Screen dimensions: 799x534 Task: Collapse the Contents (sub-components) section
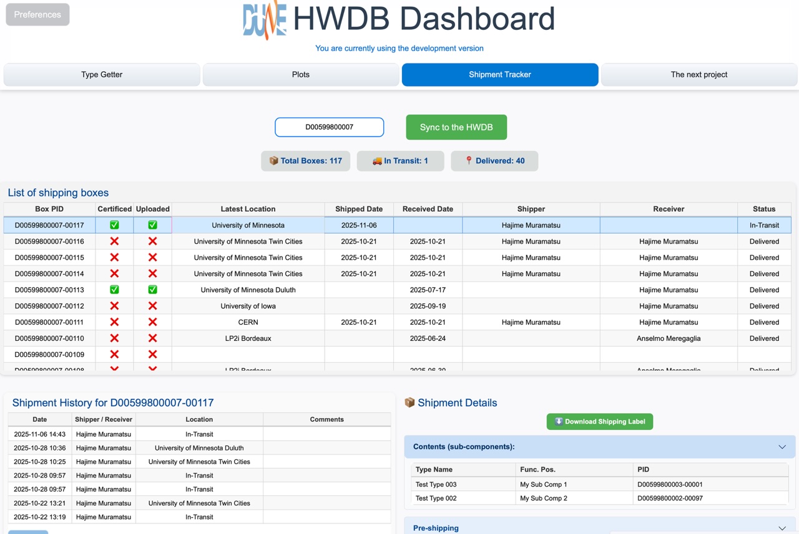point(782,447)
